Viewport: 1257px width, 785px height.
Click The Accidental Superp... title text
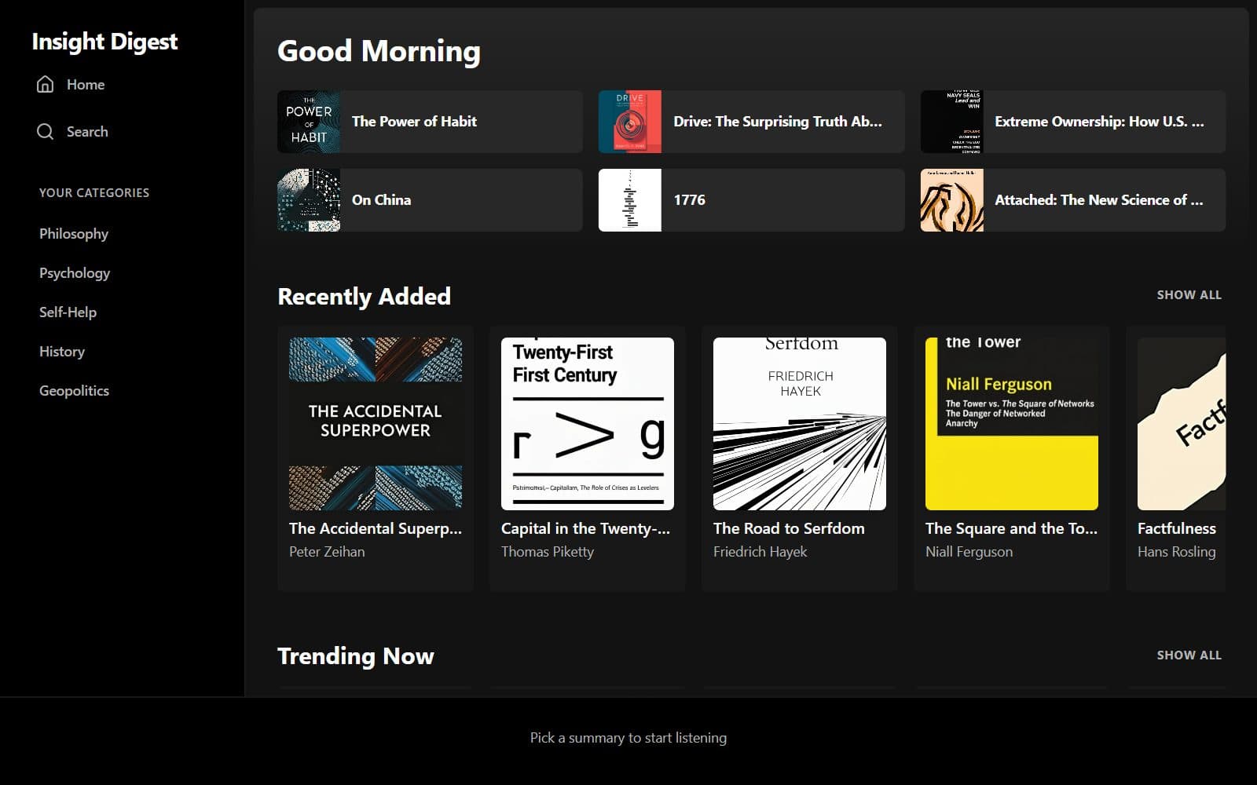[x=376, y=528]
